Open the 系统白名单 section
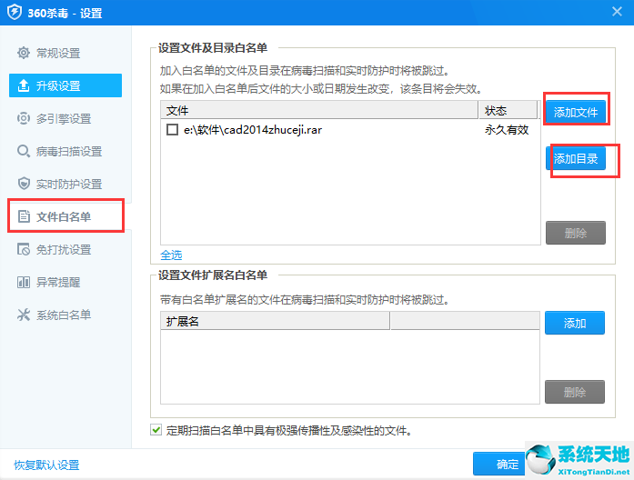 coord(65,315)
